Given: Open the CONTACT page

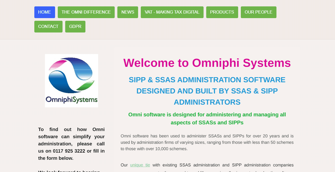Looking at the screenshot, I should click(48, 27).
